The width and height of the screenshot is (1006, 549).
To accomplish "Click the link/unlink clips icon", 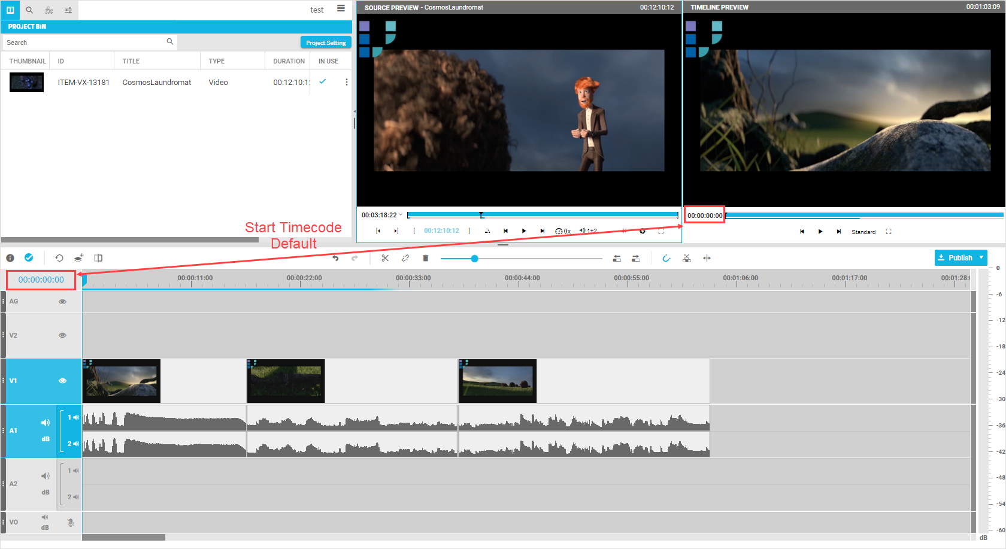I will 405,258.
